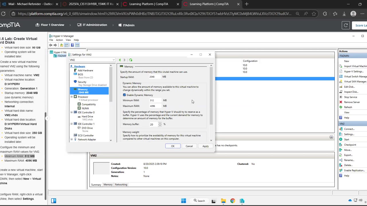Increase Memory buffer with up stepper
The image size is (367, 206).
160,123
